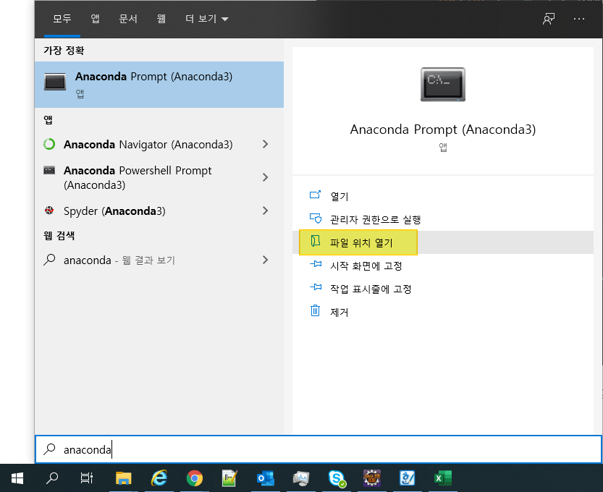Image resolution: width=603 pixels, height=492 pixels.
Task: Expand Anaconda Navigator result chevron
Action: tap(265, 144)
